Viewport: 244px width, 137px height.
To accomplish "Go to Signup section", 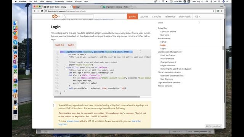I will (x=163, y=42).
